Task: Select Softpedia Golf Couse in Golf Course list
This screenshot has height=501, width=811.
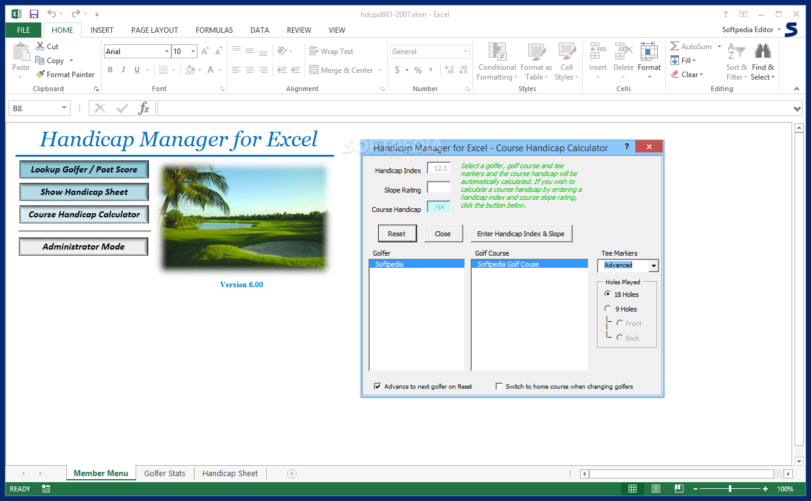Action: click(530, 264)
